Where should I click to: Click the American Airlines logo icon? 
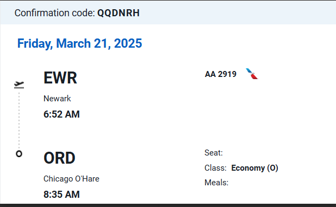tap(252, 74)
